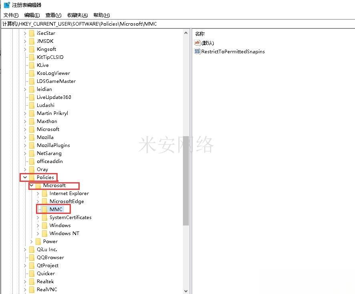The width and height of the screenshot is (355, 294).
Task: Expand the QtProject key
Action: pyautogui.click(x=25, y=266)
